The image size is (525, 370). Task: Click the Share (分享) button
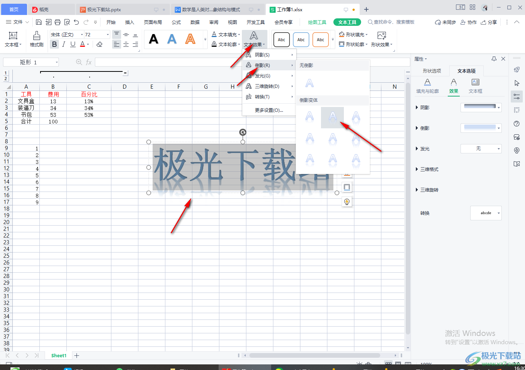(x=489, y=22)
